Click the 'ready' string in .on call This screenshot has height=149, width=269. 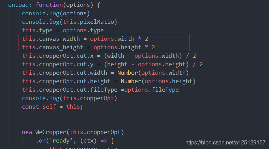61,141
